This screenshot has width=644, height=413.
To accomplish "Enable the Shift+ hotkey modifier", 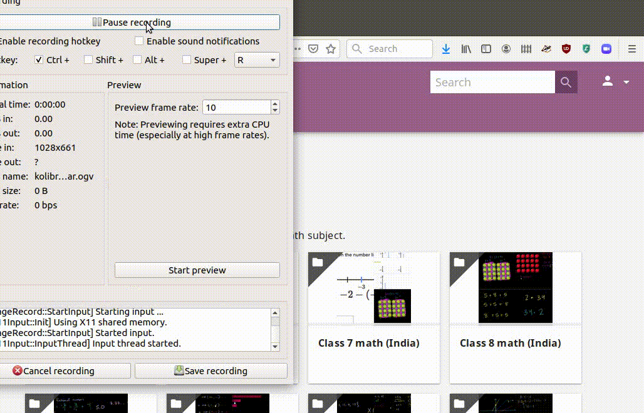I will coord(88,60).
